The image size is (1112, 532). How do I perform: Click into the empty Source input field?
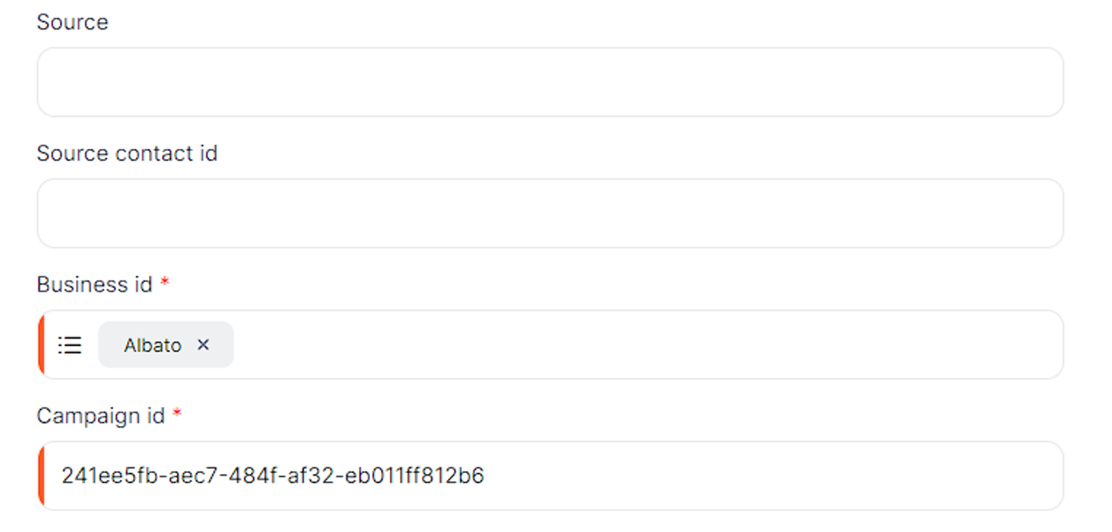point(549,82)
